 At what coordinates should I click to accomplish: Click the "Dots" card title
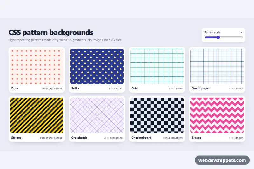(x=15, y=88)
